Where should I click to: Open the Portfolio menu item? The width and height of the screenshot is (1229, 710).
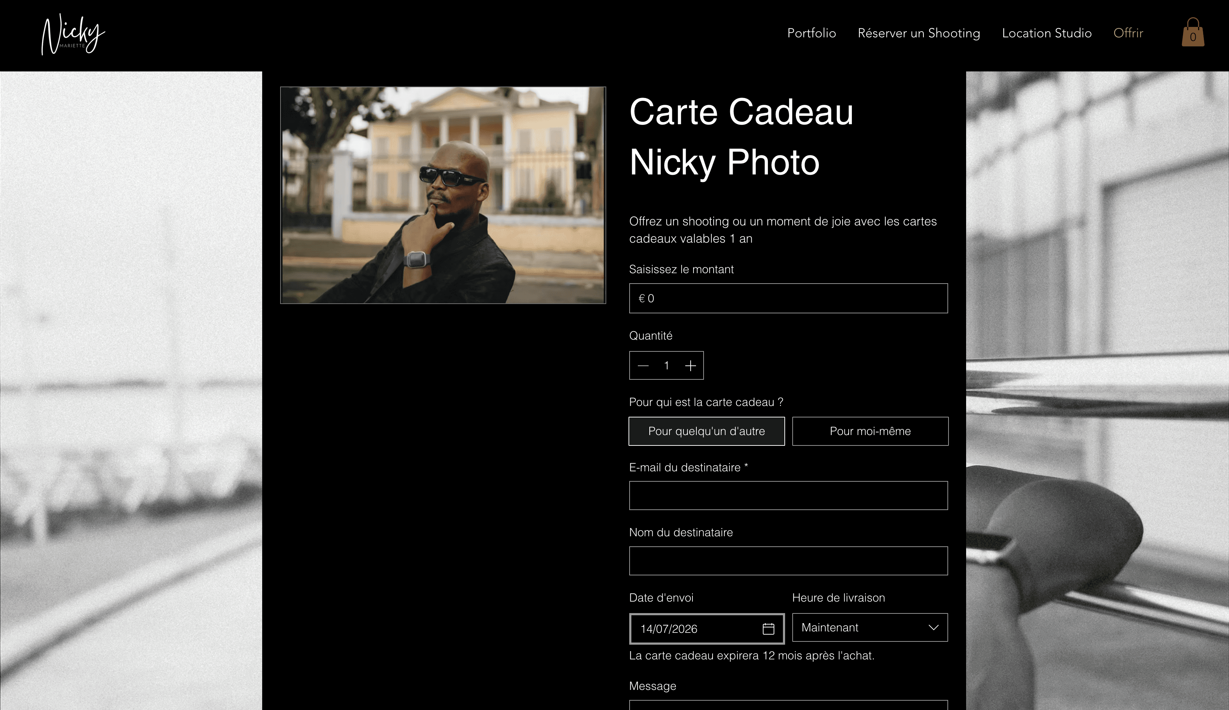812,33
